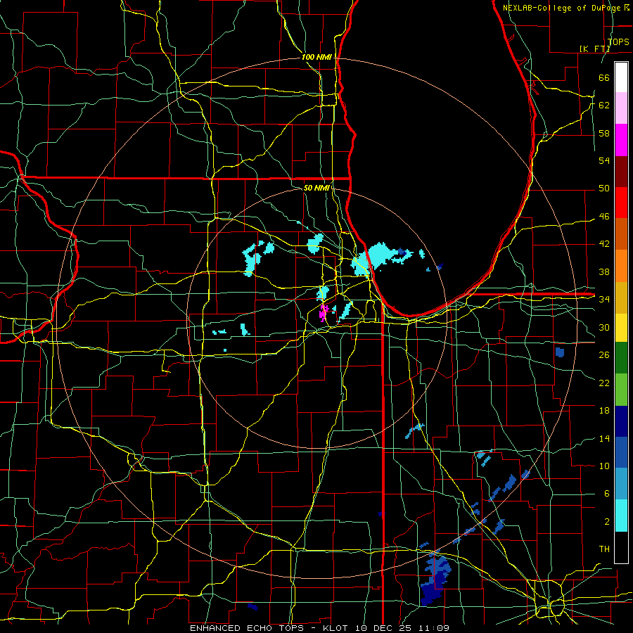Click the legend value 54
The height and width of the screenshot is (633, 633).
604,160
